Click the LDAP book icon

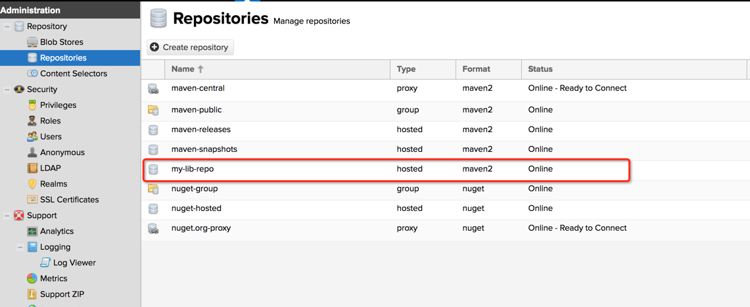(32, 168)
